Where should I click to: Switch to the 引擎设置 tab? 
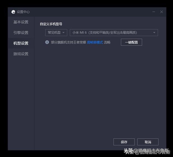coord(21,33)
